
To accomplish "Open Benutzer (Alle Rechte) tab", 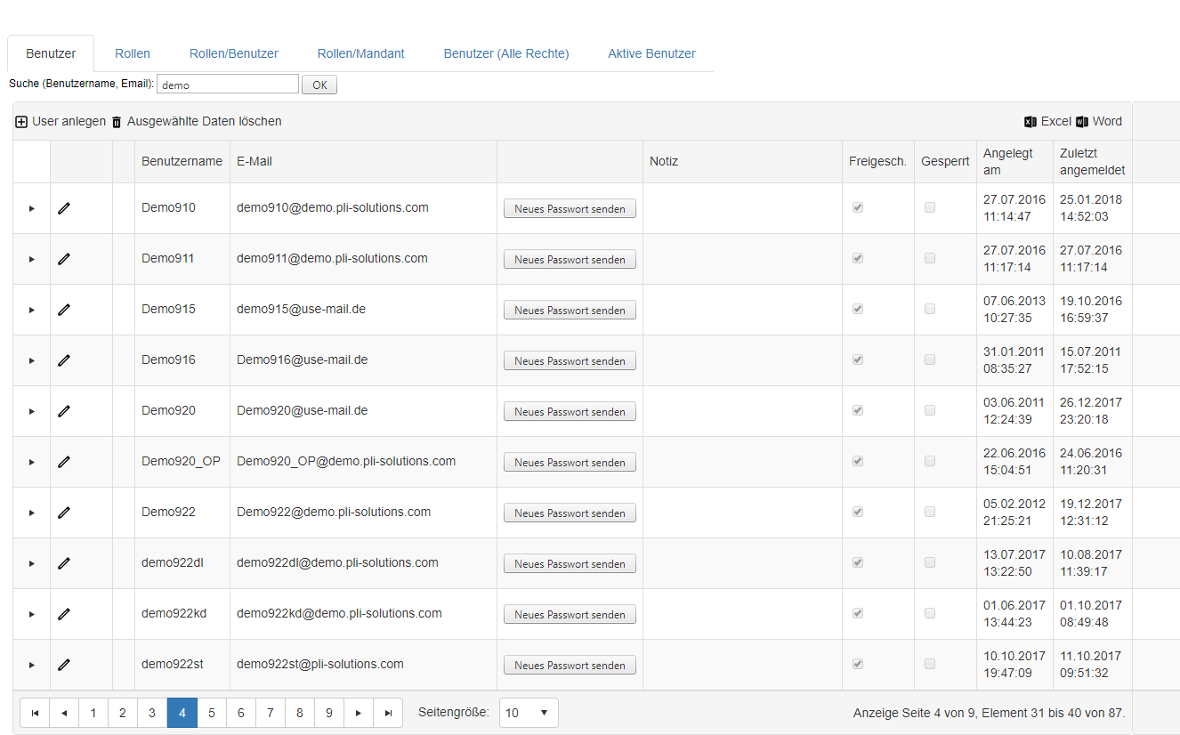I will 506,53.
